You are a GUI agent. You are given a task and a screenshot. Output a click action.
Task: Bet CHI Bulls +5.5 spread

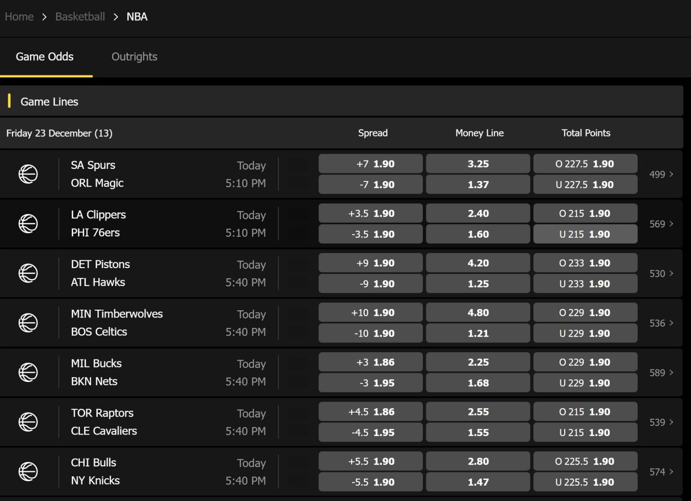371,461
